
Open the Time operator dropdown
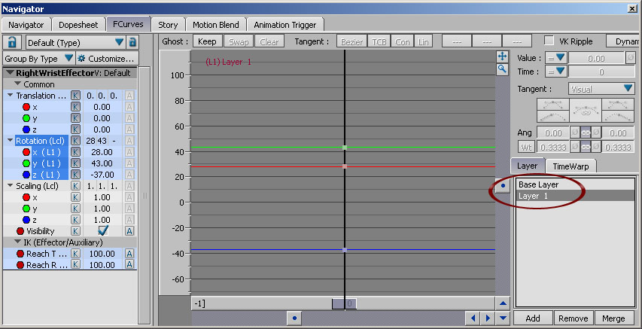[556, 72]
